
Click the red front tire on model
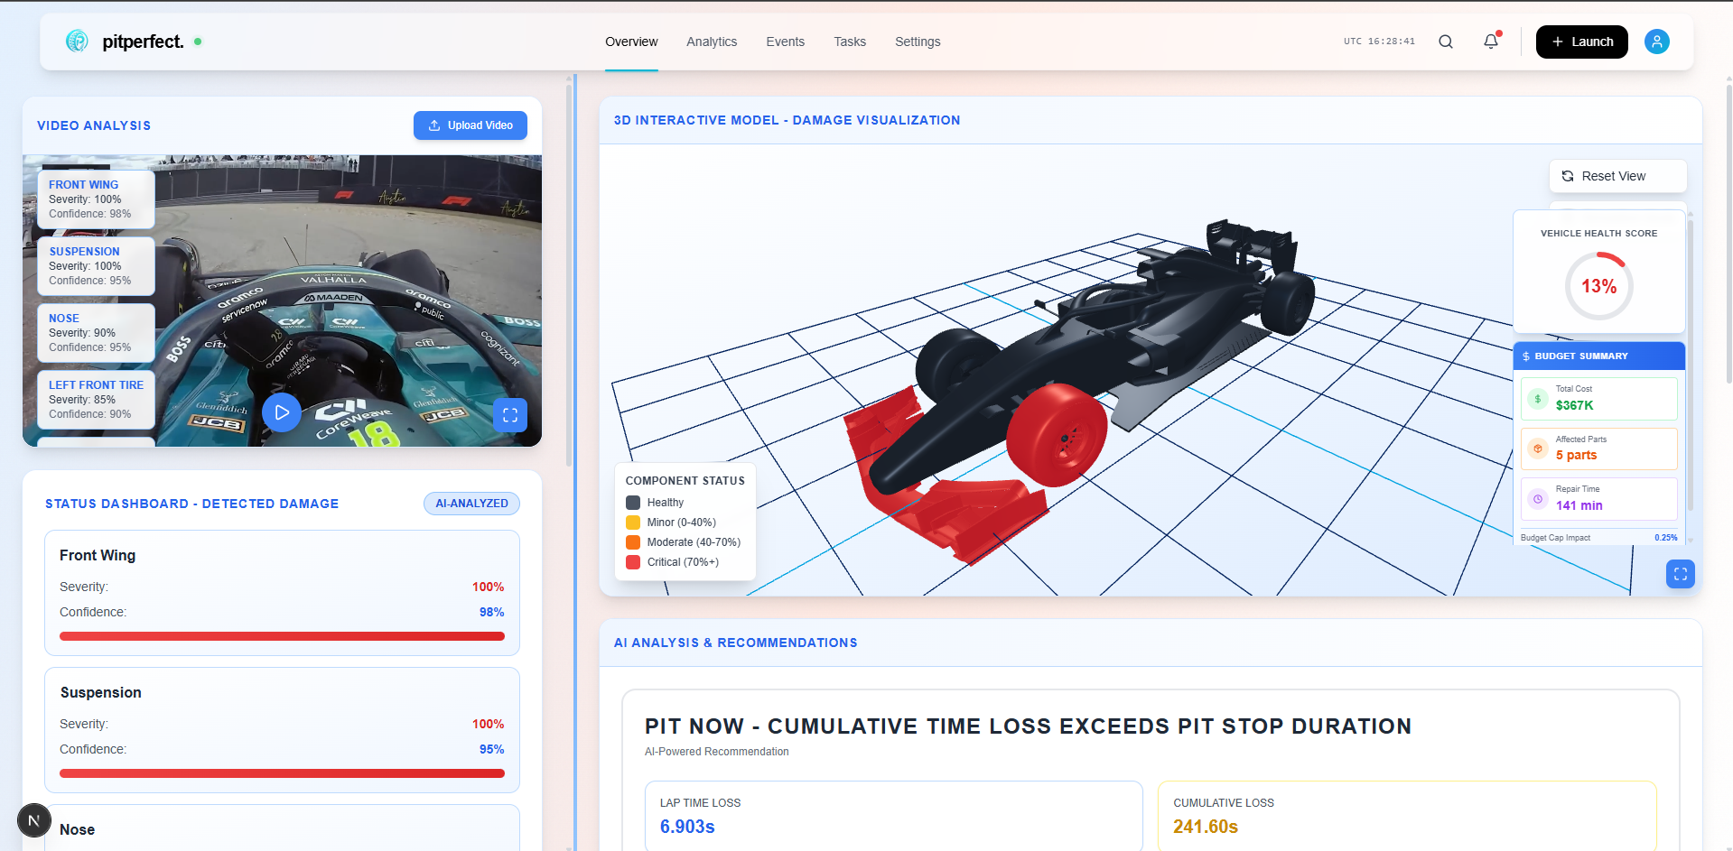tap(1057, 434)
